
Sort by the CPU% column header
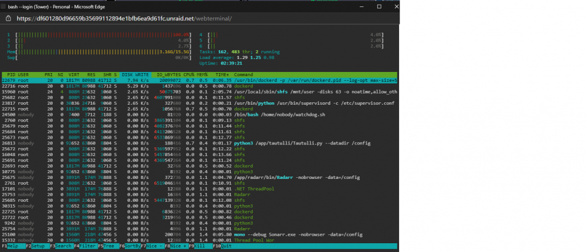189,75
